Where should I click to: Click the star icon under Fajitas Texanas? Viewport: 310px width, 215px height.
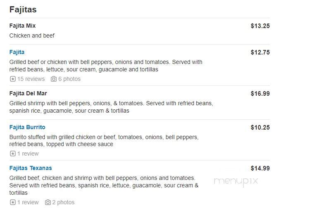(x=13, y=202)
